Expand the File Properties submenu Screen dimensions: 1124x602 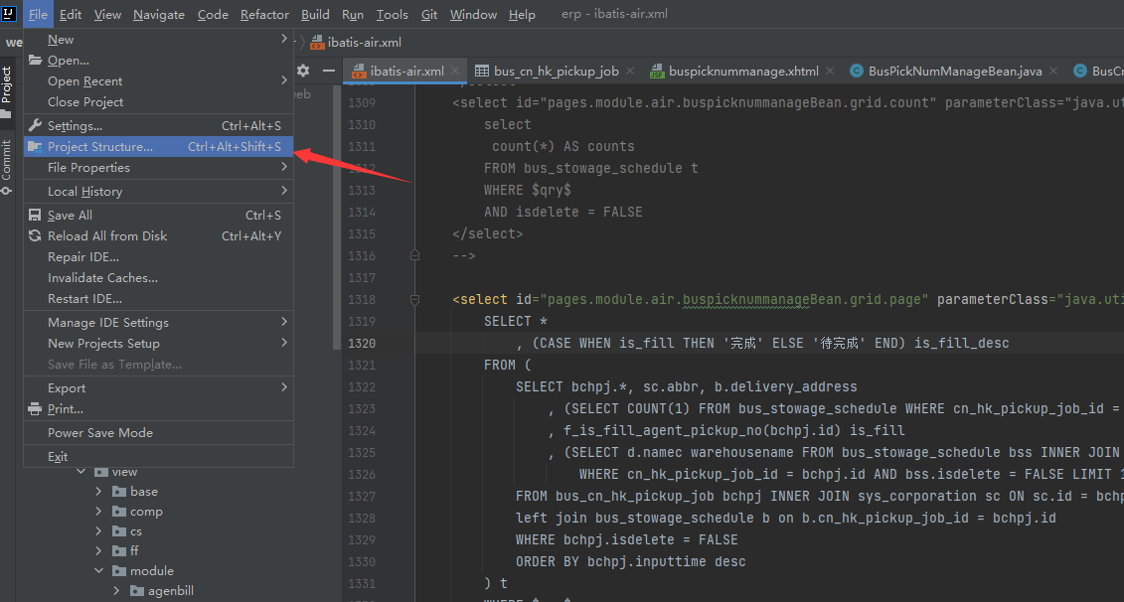pos(284,167)
